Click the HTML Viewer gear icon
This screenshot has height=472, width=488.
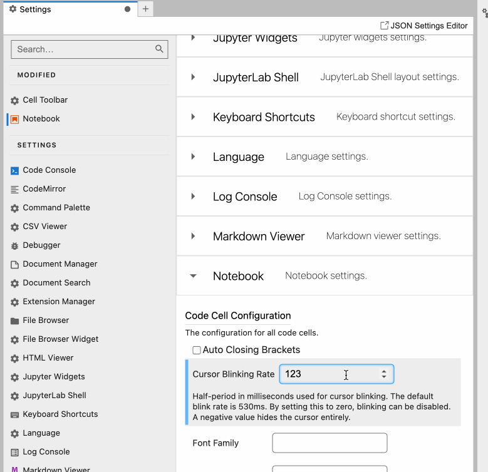coord(14,358)
